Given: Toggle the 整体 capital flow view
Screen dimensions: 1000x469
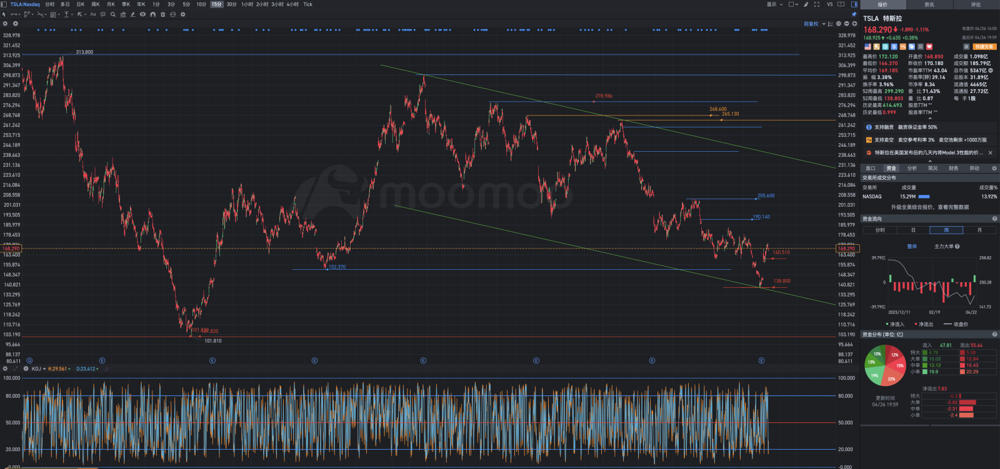Looking at the screenshot, I should pos(912,247).
